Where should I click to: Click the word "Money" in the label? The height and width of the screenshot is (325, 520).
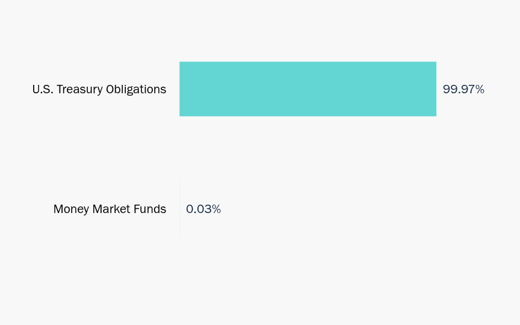click(71, 209)
